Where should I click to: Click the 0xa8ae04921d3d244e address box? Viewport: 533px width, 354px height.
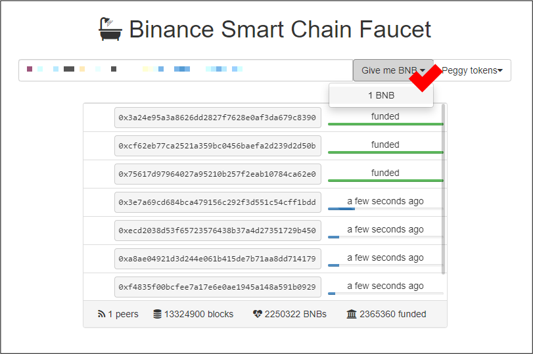(218, 259)
